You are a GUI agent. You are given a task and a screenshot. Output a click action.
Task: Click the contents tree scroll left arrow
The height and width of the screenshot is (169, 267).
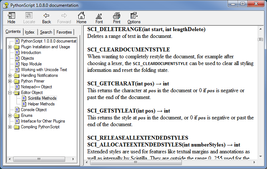pyautogui.click(x=10, y=159)
